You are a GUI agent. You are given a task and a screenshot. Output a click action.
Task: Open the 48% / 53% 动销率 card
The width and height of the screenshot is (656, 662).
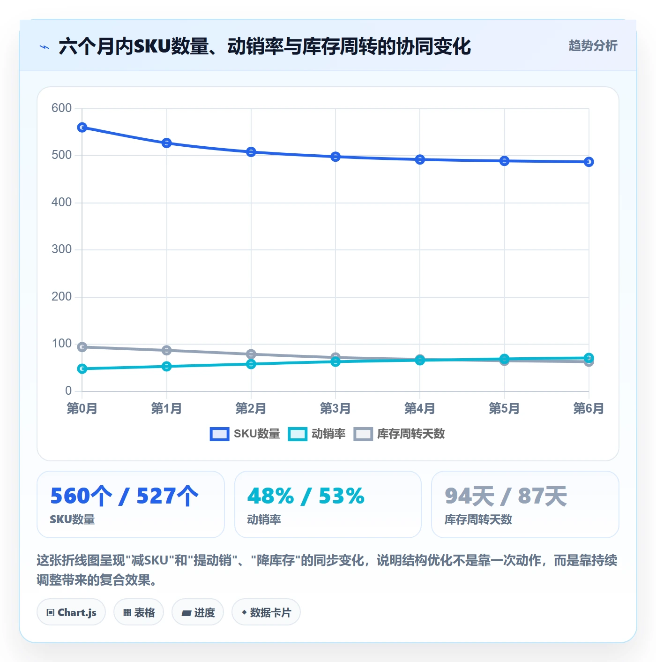(328, 504)
